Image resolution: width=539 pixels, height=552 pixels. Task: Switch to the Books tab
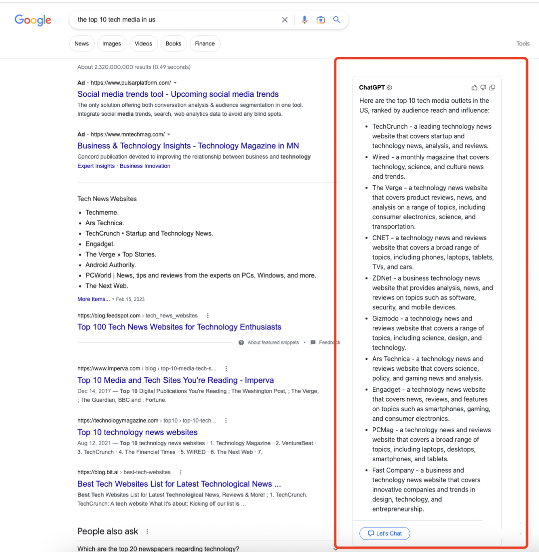173,43
